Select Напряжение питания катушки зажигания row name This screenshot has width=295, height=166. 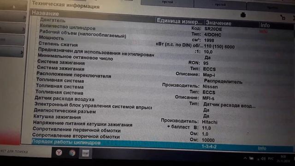(83, 124)
